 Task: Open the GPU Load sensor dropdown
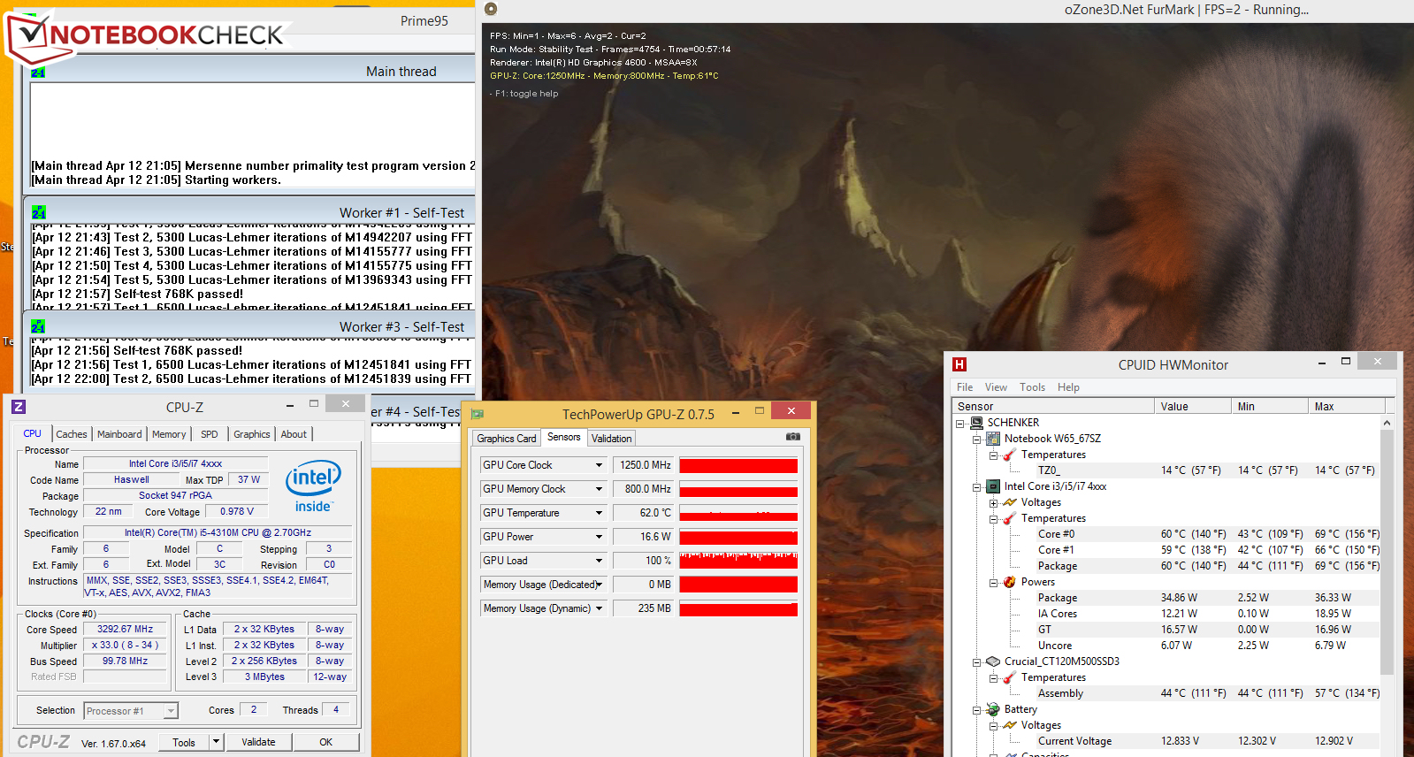[599, 561]
